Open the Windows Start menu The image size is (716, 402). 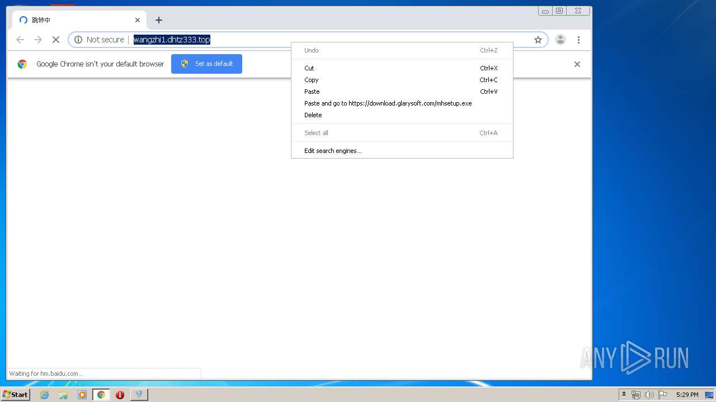(x=15, y=395)
